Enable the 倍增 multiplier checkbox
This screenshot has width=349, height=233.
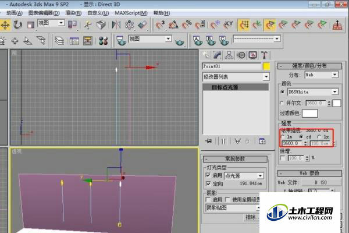[x=283, y=158]
